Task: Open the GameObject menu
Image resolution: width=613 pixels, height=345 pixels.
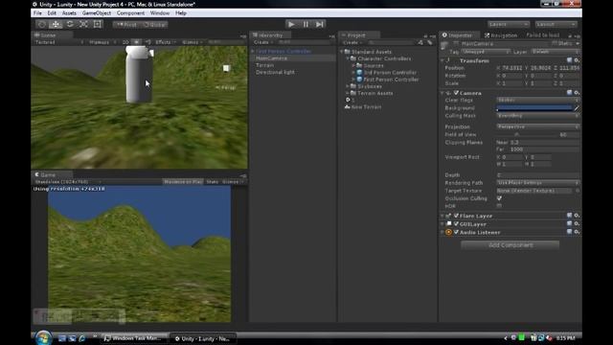Action: pos(97,12)
